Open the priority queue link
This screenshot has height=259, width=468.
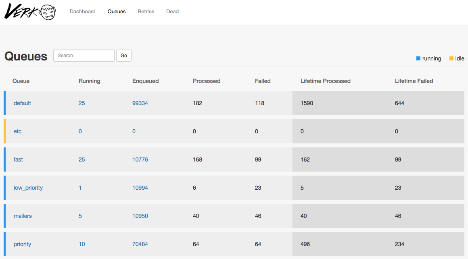click(22, 244)
